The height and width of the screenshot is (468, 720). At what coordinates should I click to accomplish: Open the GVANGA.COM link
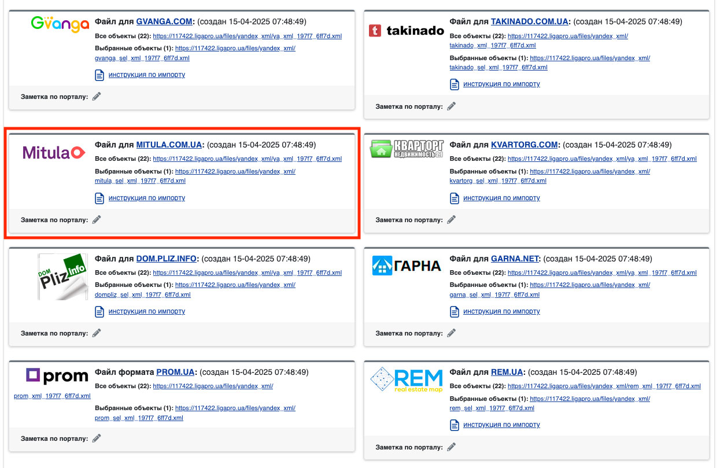pyautogui.click(x=164, y=21)
